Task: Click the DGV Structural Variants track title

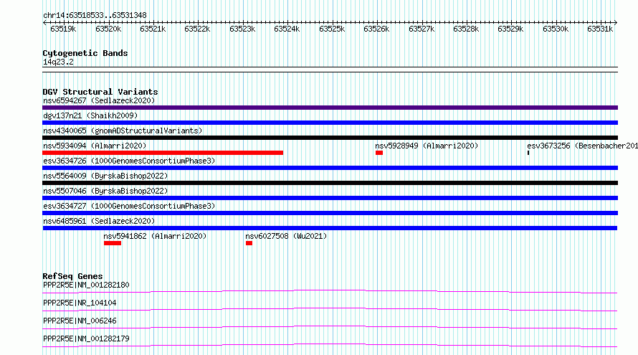Action: point(100,92)
